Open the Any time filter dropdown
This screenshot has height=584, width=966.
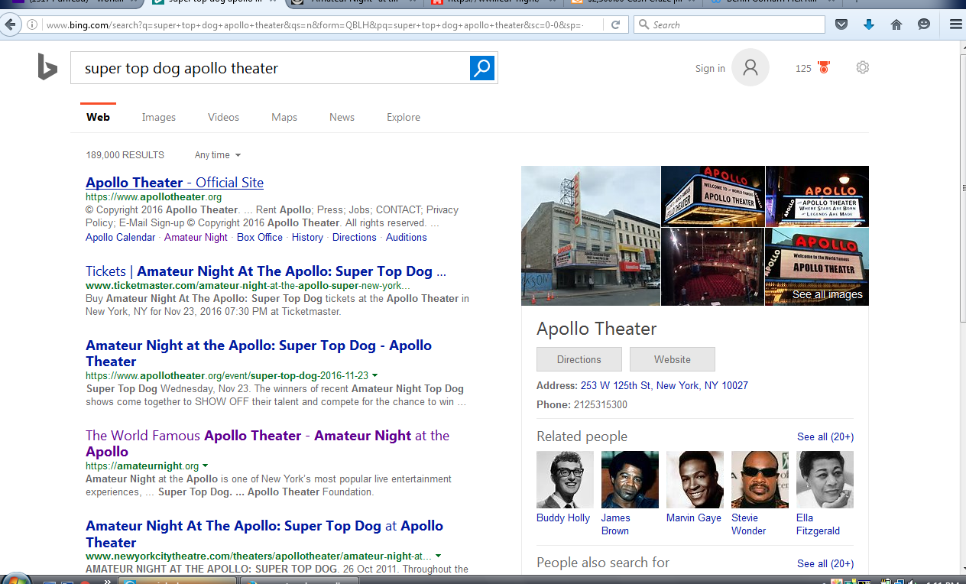[x=218, y=155]
